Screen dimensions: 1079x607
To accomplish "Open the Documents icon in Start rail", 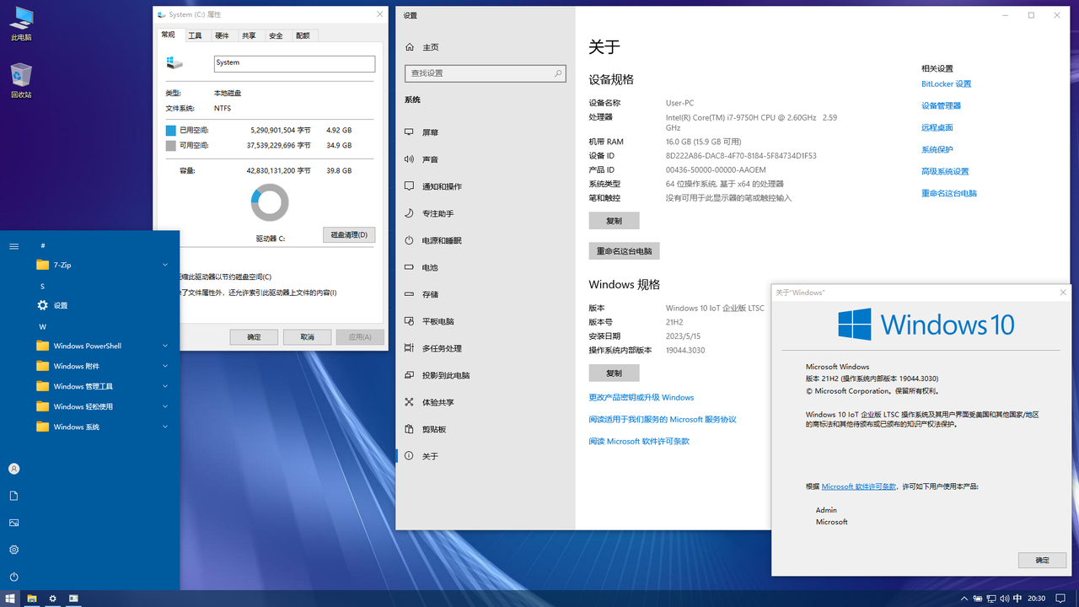I will [13, 496].
